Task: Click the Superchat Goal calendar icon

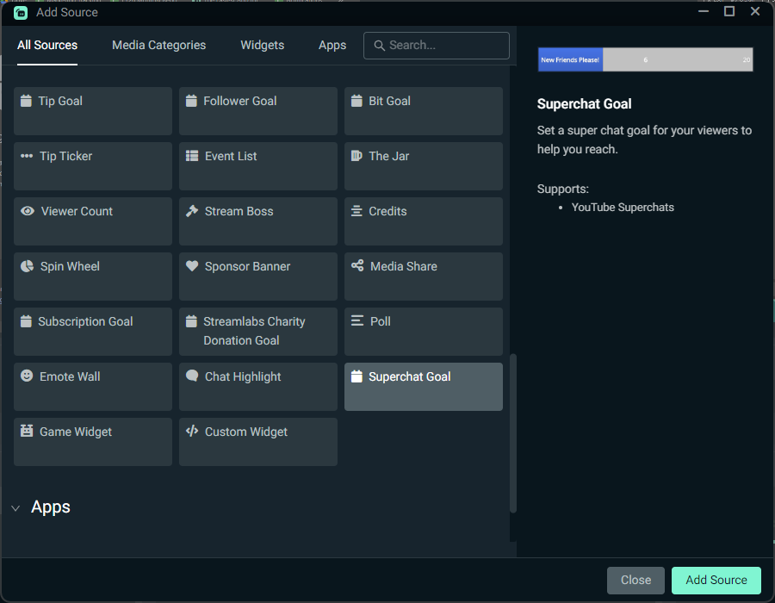Action: pos(356,376)
